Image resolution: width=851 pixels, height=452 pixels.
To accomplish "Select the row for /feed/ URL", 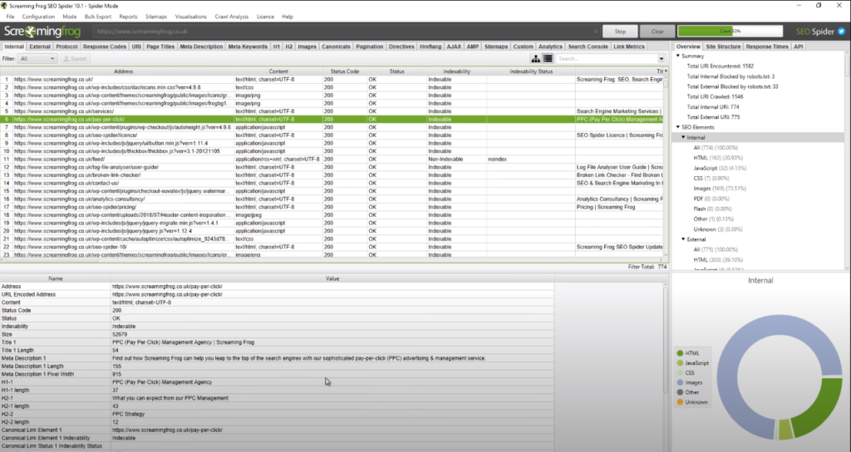I will pos(331,159).
